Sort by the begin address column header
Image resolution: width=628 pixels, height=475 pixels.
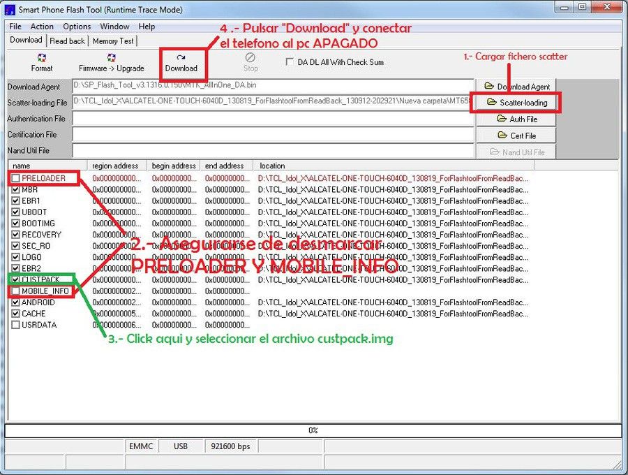tap(174, 166)
